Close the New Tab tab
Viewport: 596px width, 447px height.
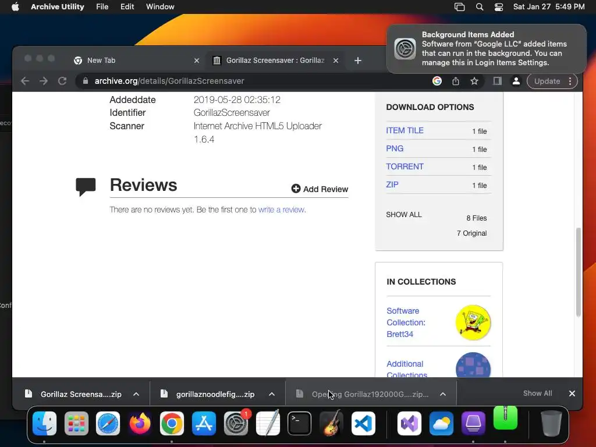tap(197, 61)
